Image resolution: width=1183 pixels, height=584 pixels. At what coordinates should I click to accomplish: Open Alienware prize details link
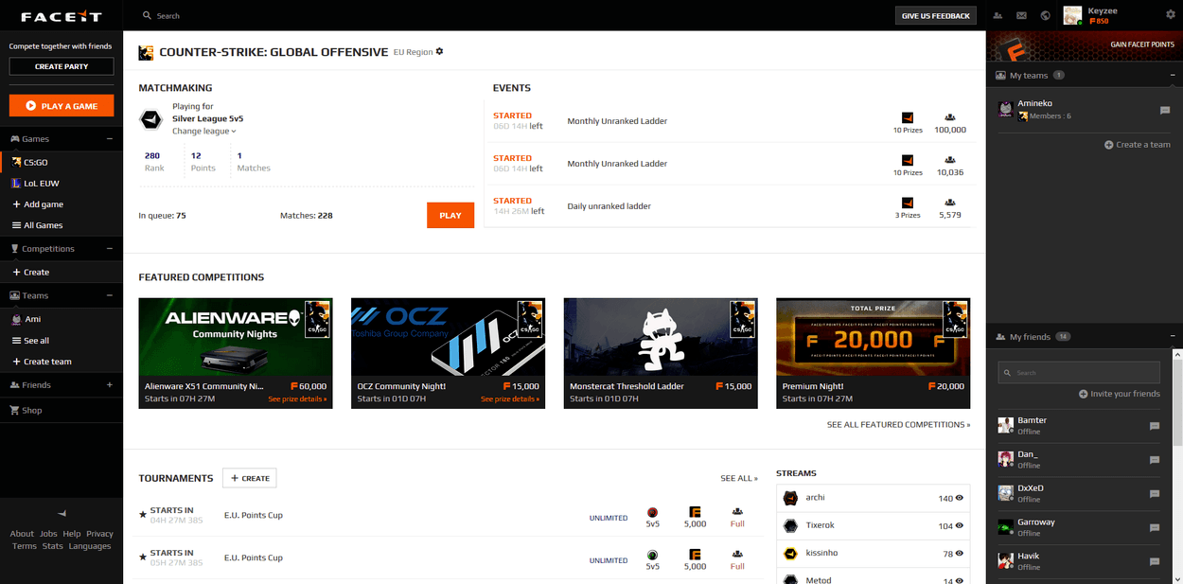[297, 399]
